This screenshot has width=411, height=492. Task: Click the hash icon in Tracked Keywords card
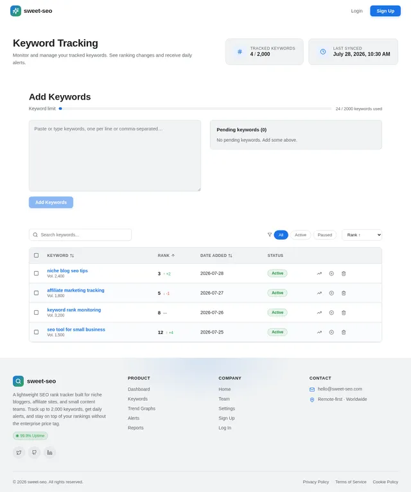click(240, 51)
